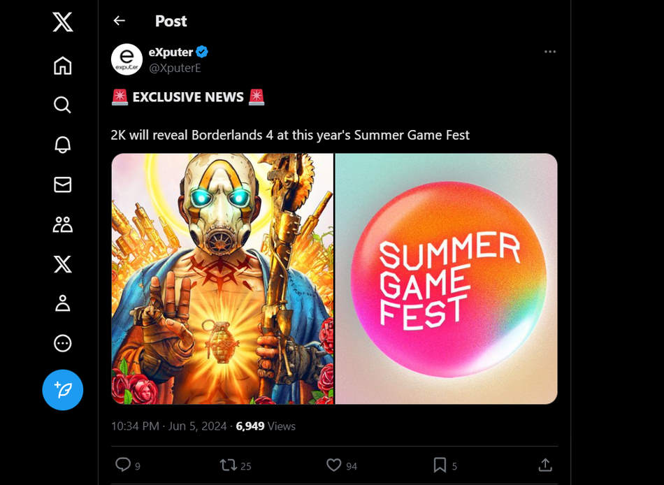This screenshot has width=664, height=485.
Task: Repost the Borderlands 4 announcement
Action: pyautogui.click(x=229, y=465)
